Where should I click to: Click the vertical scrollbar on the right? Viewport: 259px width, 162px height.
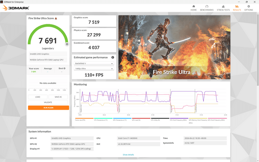tap(258, 49)
